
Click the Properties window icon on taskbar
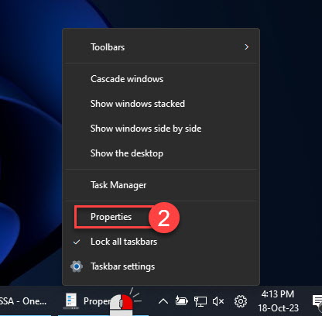[x=71, y=301]
